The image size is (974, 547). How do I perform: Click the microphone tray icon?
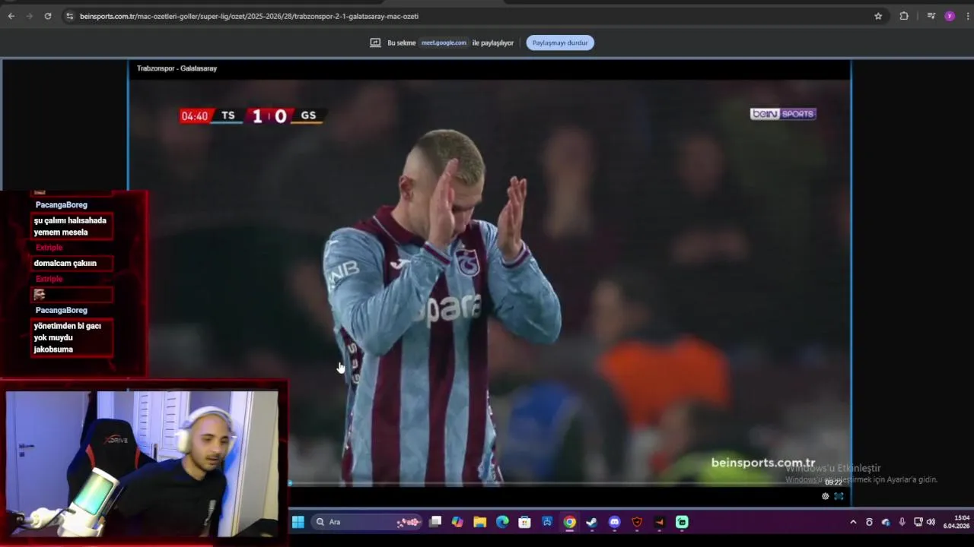902,522
